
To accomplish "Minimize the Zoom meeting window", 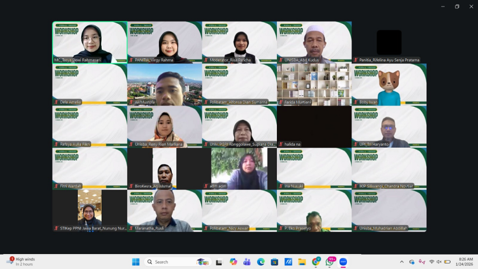I will tap(442, 7).
